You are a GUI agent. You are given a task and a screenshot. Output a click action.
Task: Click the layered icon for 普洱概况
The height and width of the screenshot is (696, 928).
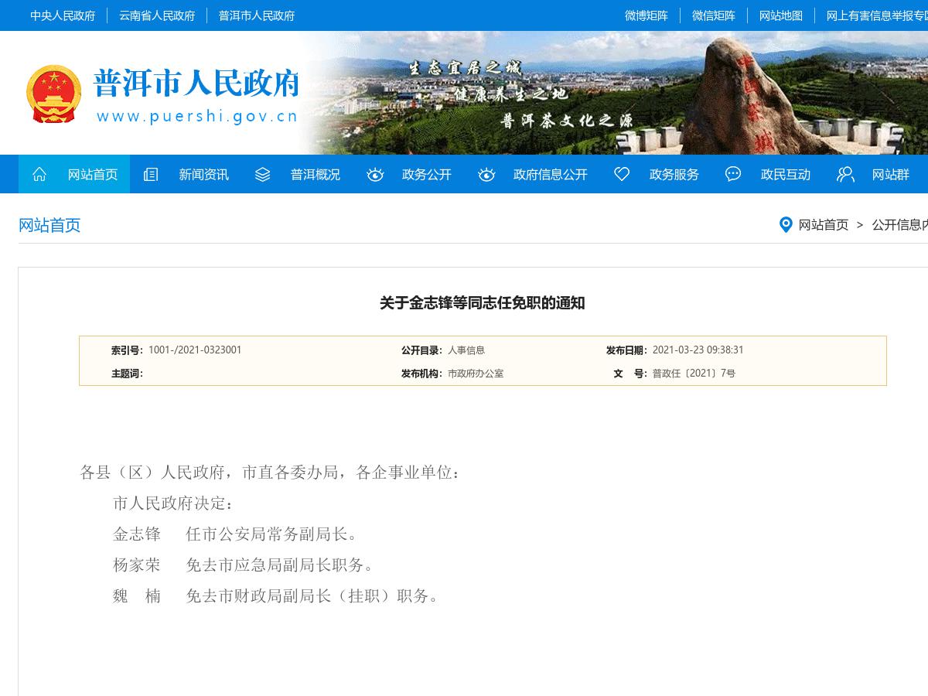click(x=262, y=174)
